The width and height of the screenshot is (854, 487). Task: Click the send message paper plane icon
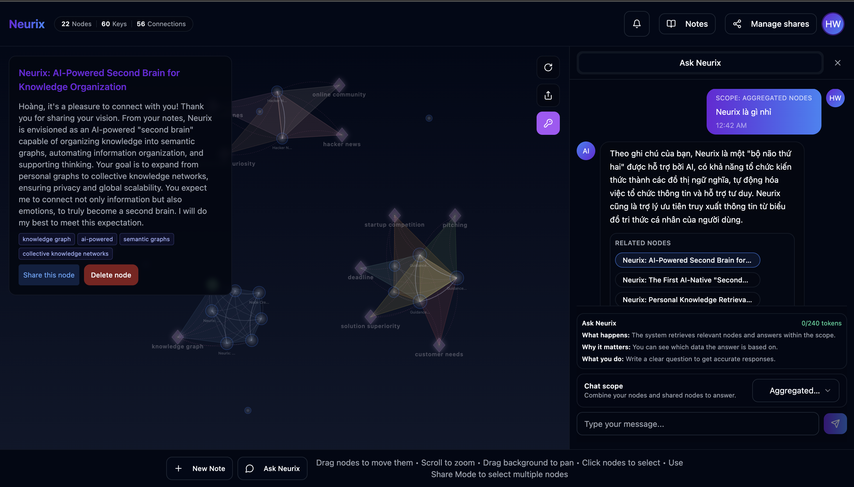[x=835, y=423]
